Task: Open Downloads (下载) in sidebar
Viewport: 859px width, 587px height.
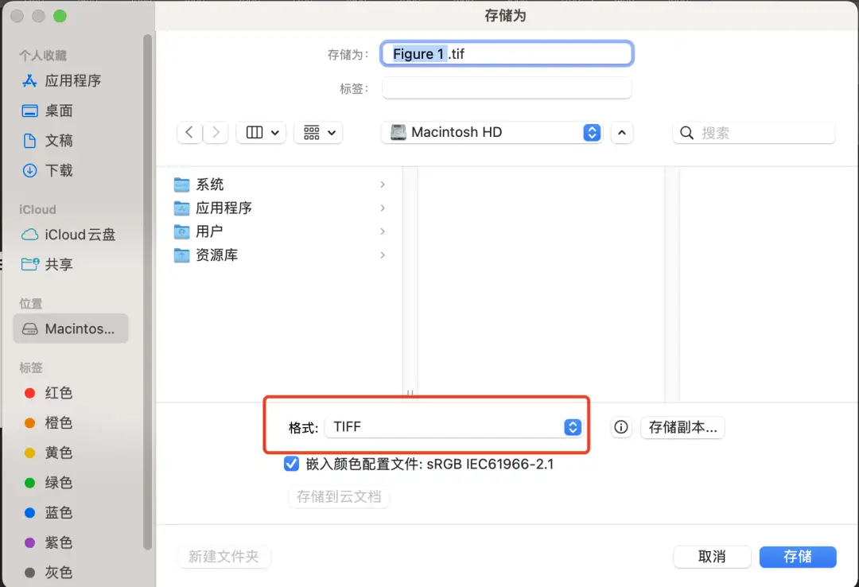Action: [x=47, y=170]
